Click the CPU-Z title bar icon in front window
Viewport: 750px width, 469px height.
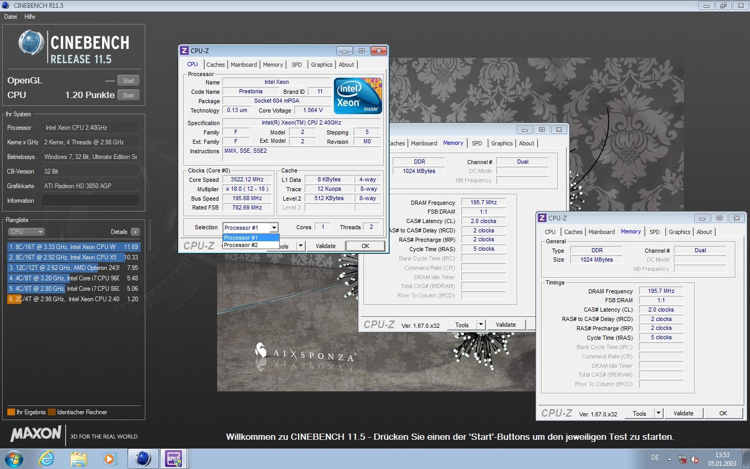point(184,51)
